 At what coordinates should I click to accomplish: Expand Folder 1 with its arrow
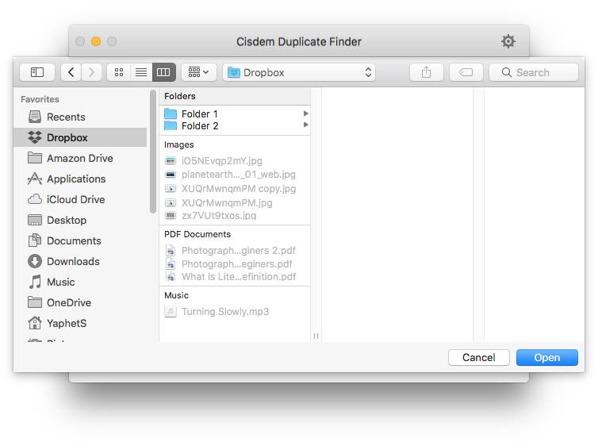pyautogui.click(x=305, y=113)
